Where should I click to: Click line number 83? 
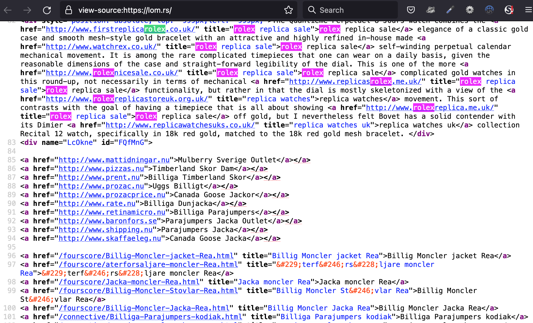point(12,142)
